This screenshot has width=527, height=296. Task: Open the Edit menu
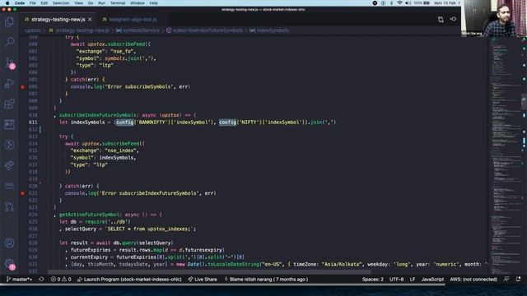click(x=44, y=3)
